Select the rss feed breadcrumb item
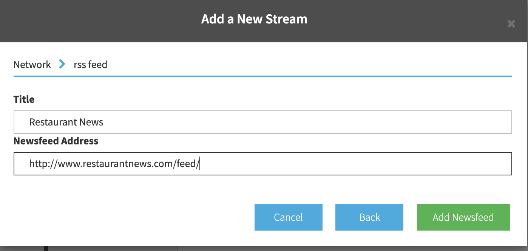This screenshot has height=251, width=528. coord(90,65)
